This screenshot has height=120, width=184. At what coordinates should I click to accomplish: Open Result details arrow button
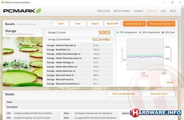(135, 24)
